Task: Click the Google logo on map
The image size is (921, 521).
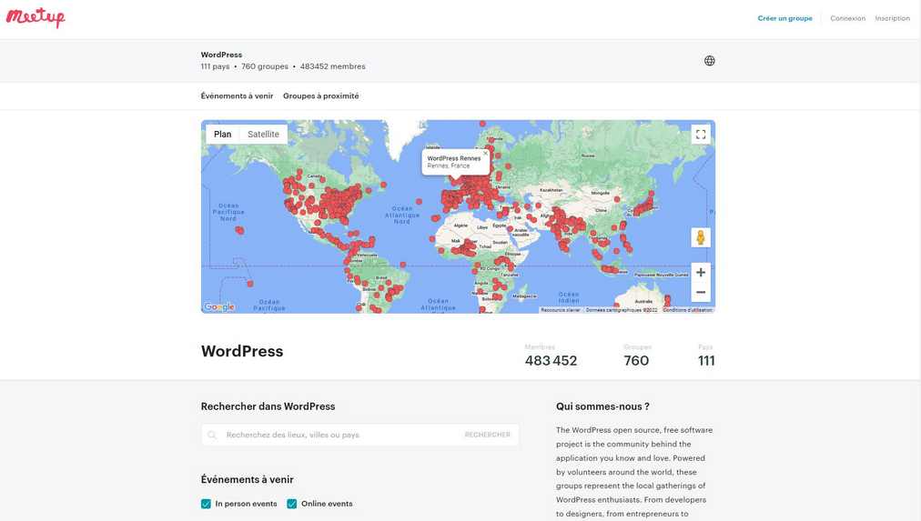Action: click(219, 306)
